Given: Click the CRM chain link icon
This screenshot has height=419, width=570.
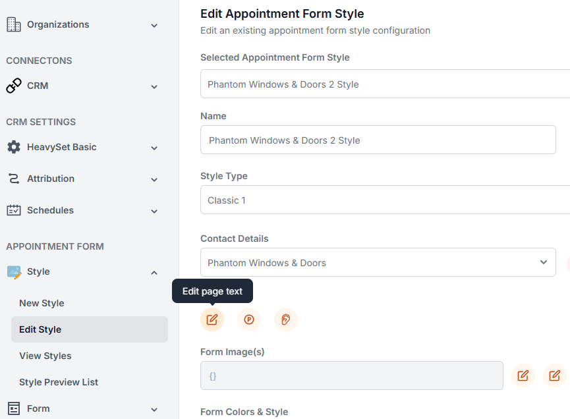Looking at the screenshot, I should pos(13,86).
